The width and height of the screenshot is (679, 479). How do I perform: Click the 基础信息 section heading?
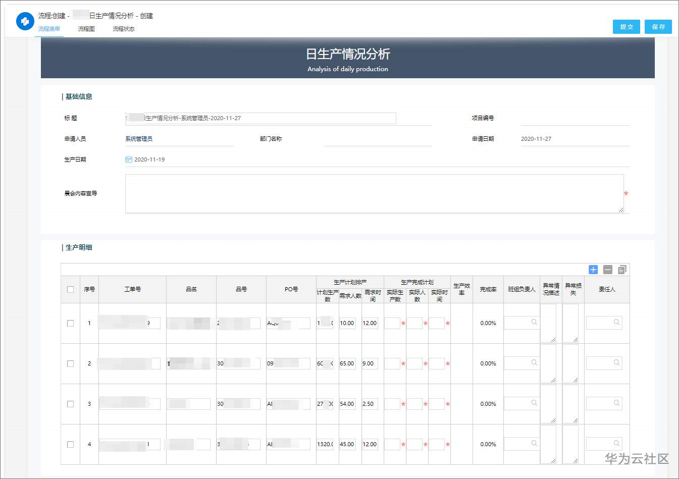79,96
